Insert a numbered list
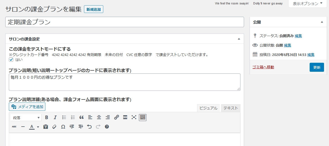Image resolution: width=329 pixels, height=146 pixels. pyautogui.click(x=73, y=117)
